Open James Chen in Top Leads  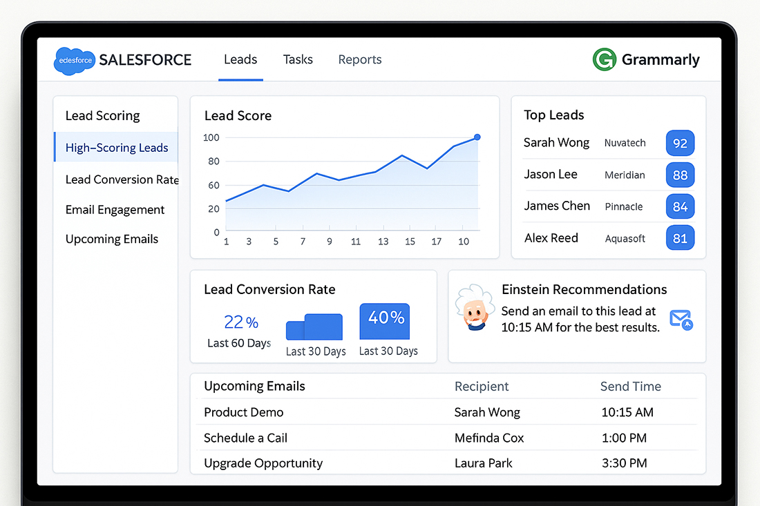coord(557,206)
